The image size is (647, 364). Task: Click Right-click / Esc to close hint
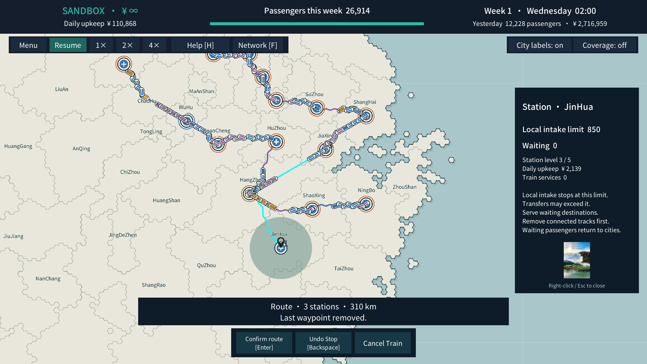tap(577, 286)
